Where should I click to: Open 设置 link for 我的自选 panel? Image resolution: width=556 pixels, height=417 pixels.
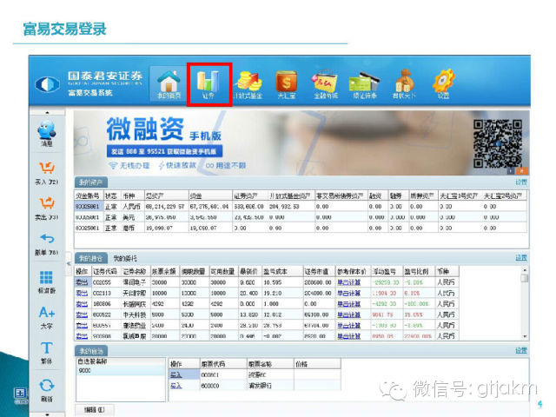(x=521, y=351)
